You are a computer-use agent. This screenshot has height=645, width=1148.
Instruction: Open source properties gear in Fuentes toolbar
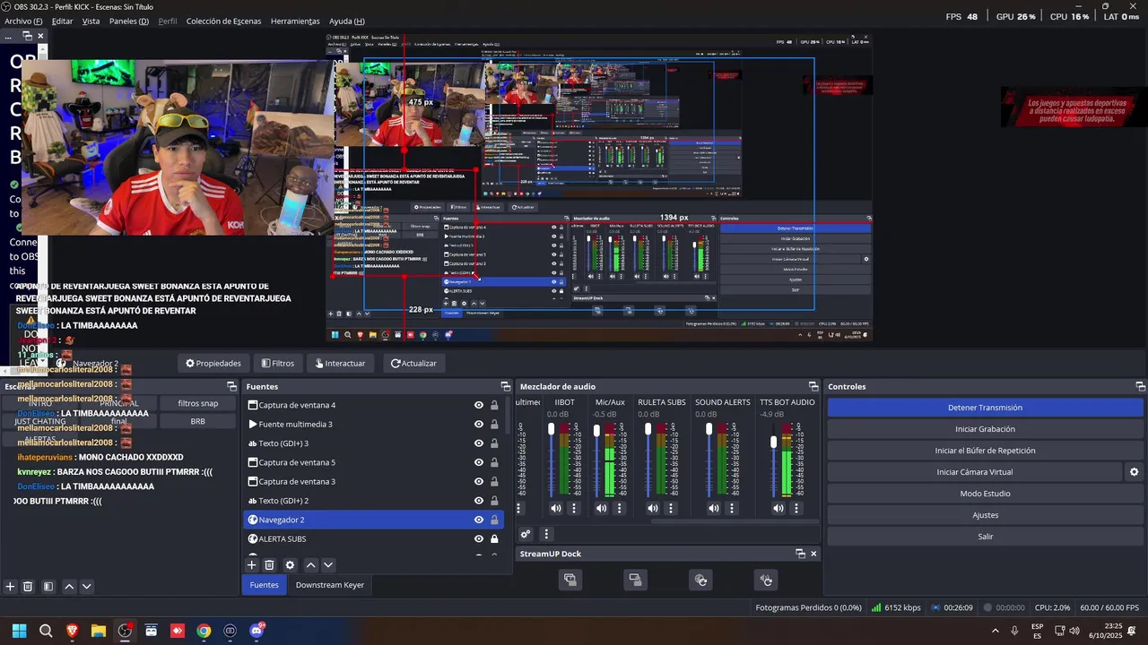290,565
